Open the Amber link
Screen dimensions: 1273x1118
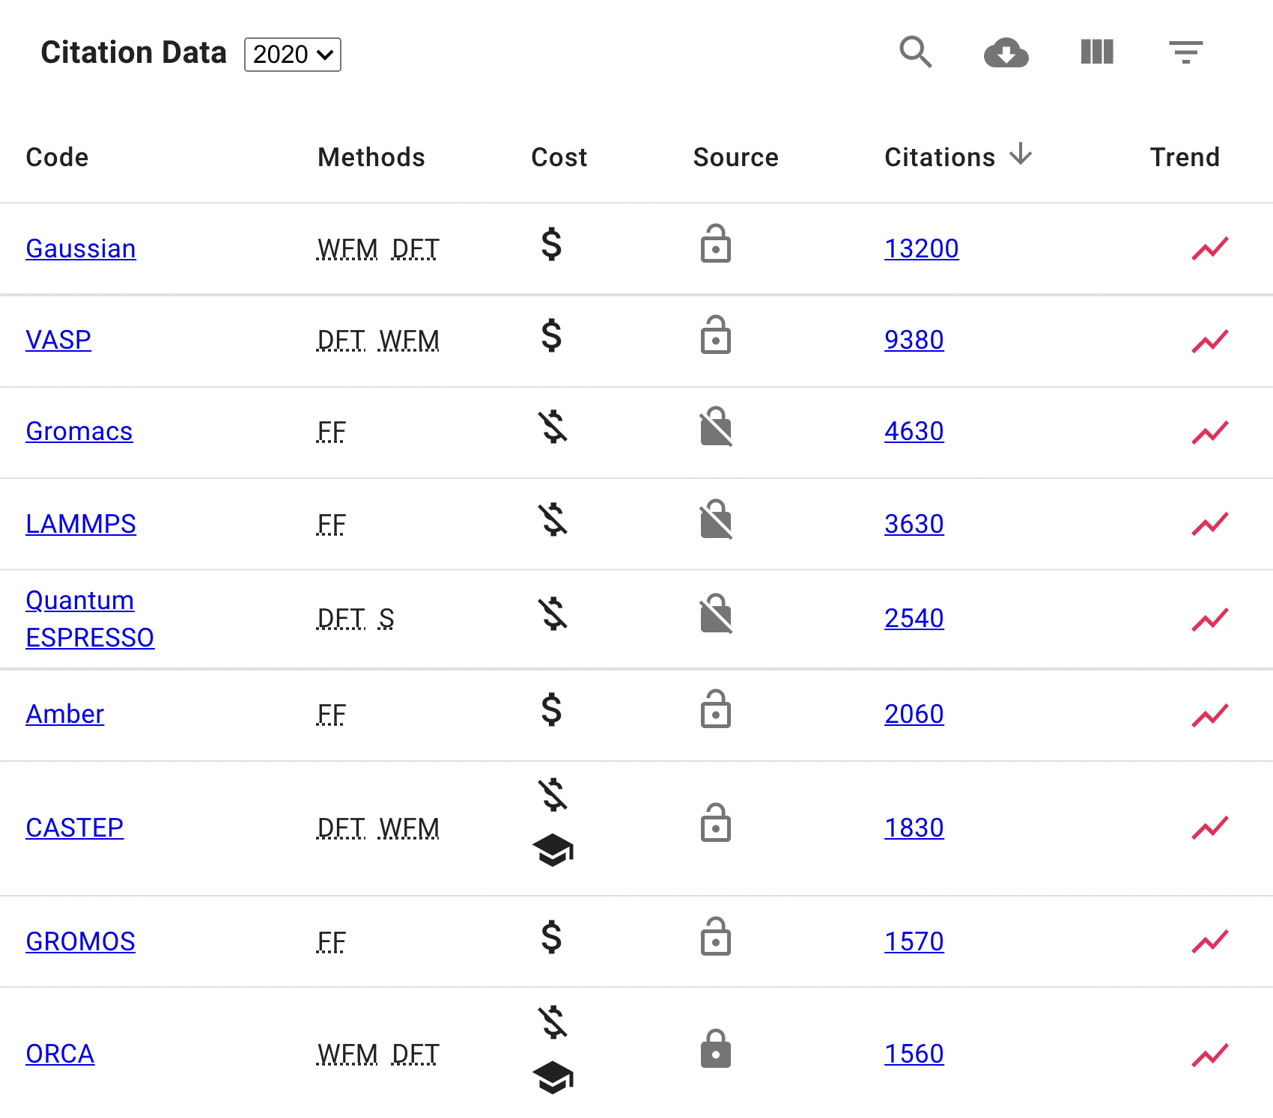tap(65, 714)
